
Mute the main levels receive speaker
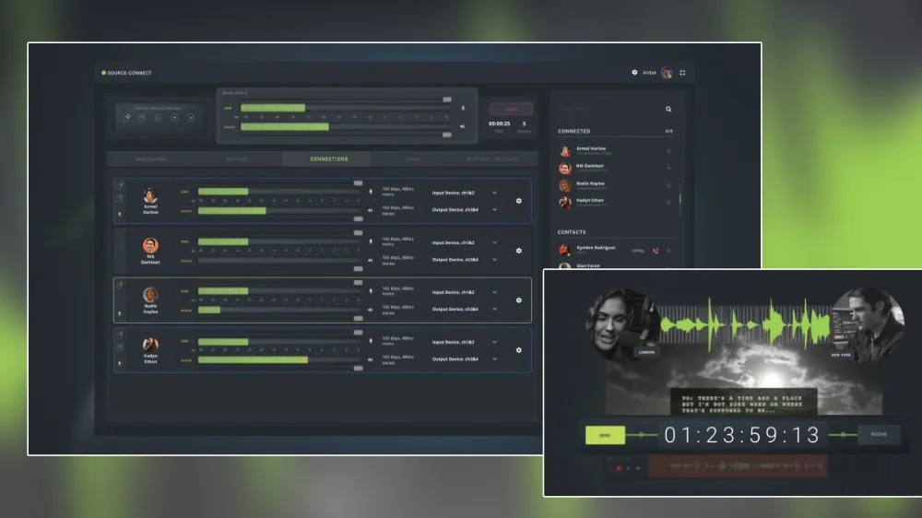coord(463,126)
